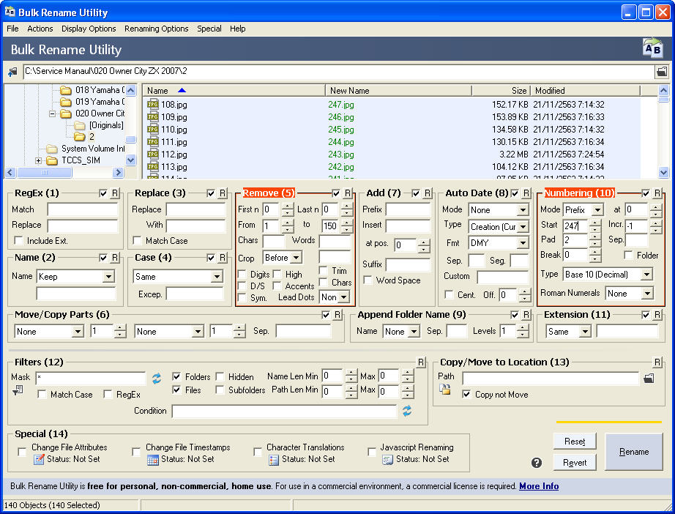
Task: Toggle the Subfolders filter checkbox
Action: (x=220, y=390)
